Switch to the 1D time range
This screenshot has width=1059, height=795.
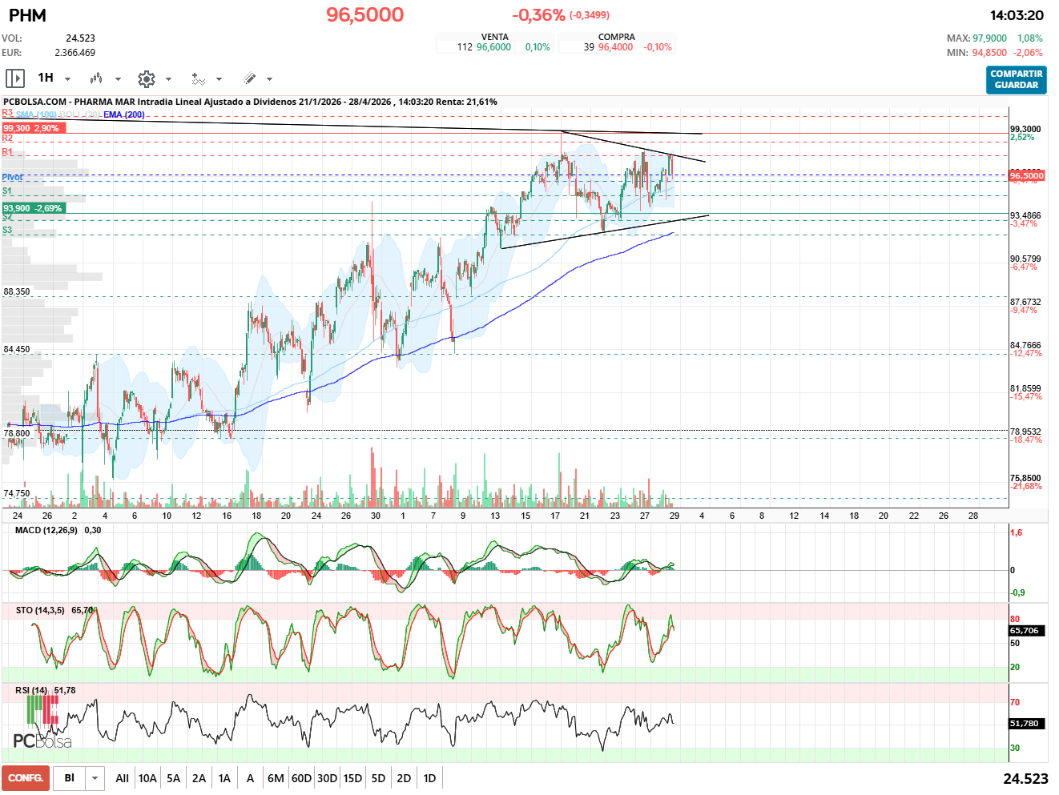pyautogui.click(x=429, y=778)
